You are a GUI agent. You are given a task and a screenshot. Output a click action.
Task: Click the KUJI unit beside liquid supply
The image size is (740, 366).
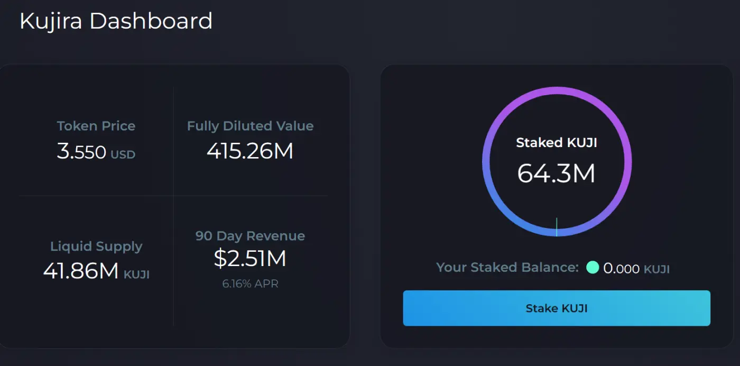coord(136,275)
